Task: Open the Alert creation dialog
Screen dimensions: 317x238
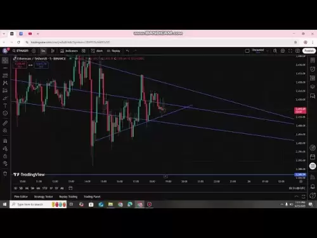Action: tap(97, 51)
